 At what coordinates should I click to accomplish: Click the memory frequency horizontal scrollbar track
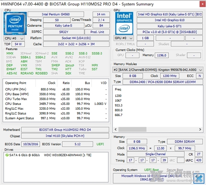(x=172, y=130)
